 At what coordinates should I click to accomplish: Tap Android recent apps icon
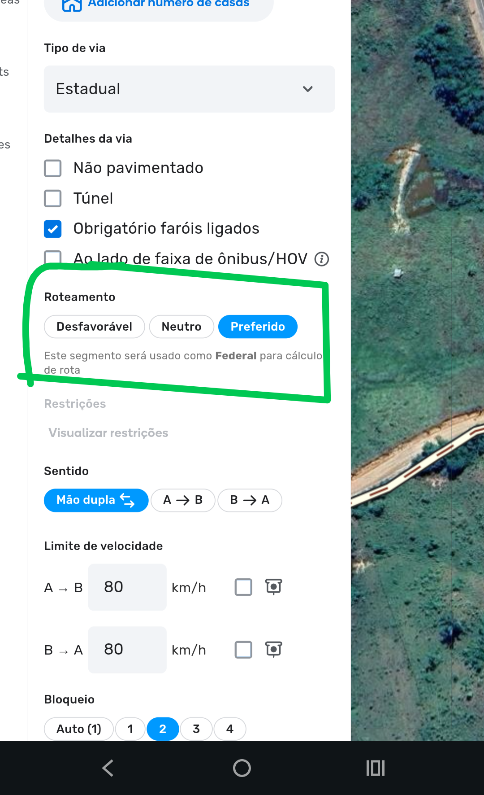376,768
